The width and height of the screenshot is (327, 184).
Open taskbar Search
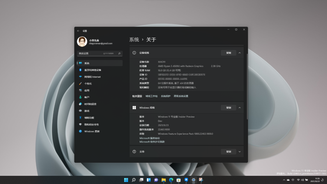tap(134, 180)
